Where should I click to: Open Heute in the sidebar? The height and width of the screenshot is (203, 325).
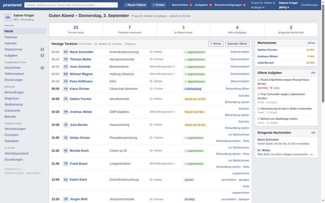click(24, 31)
